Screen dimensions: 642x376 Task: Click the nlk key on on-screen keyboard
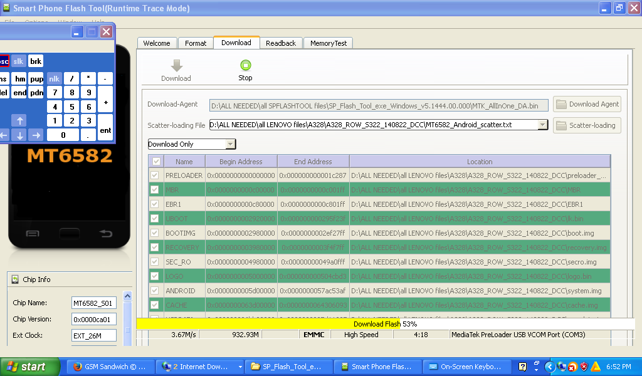tap(54, 78)
